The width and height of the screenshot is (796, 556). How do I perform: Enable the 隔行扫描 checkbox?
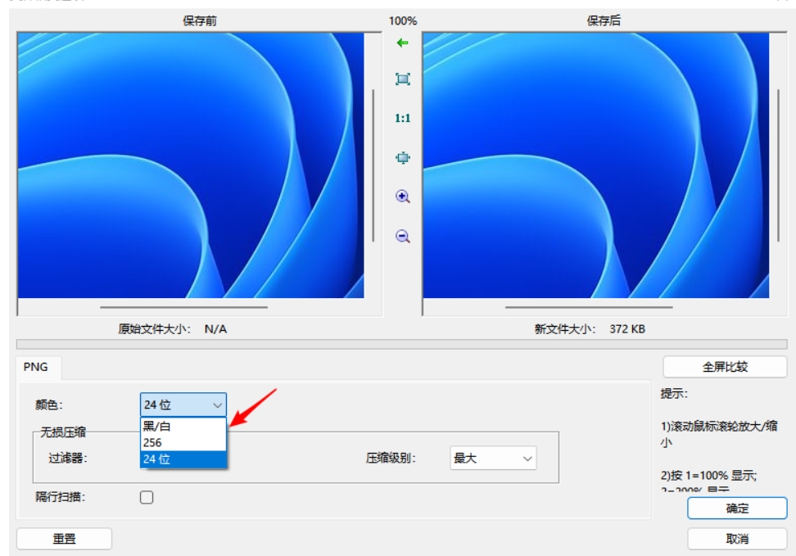pos(147,497)
